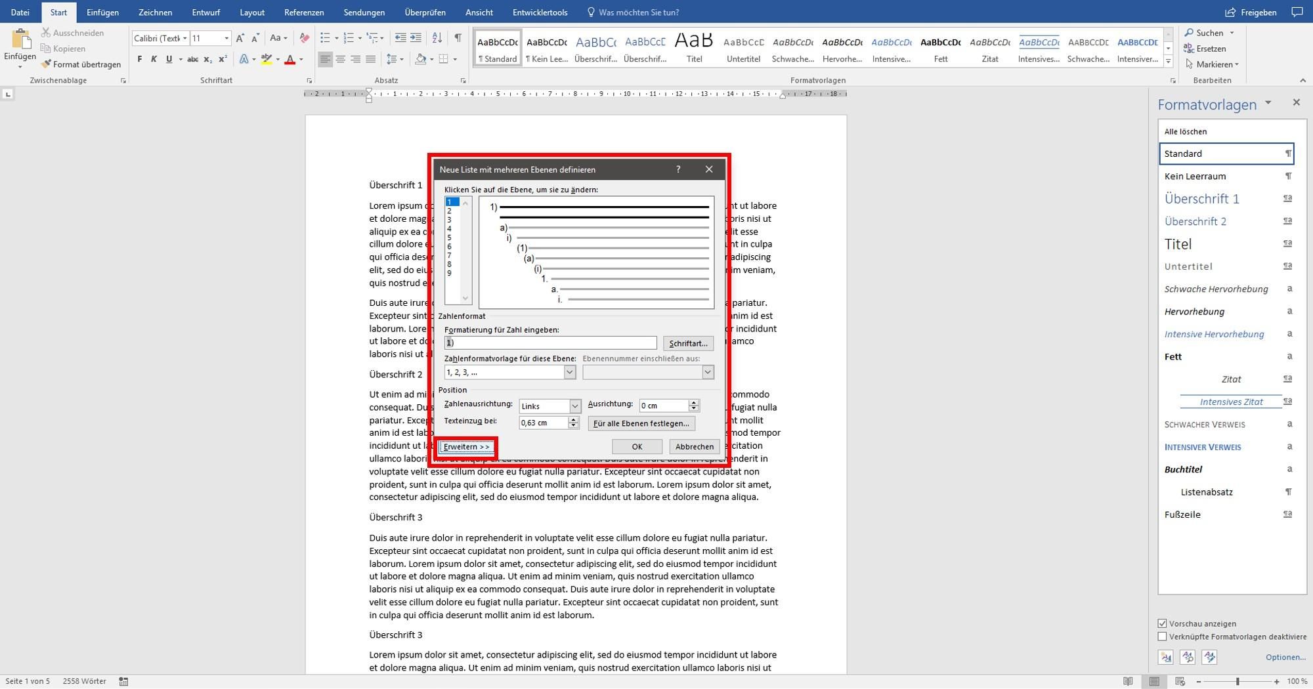Switch to read mode in status bar
The image size is (1313, 689).
1128,682
